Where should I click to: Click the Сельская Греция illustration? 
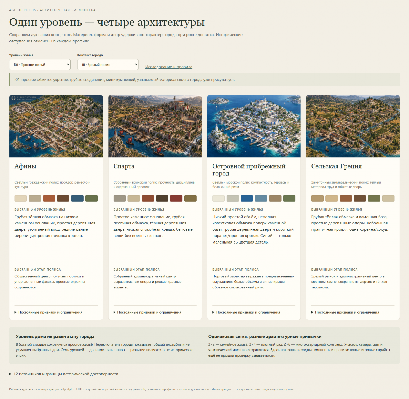(353, 126)
